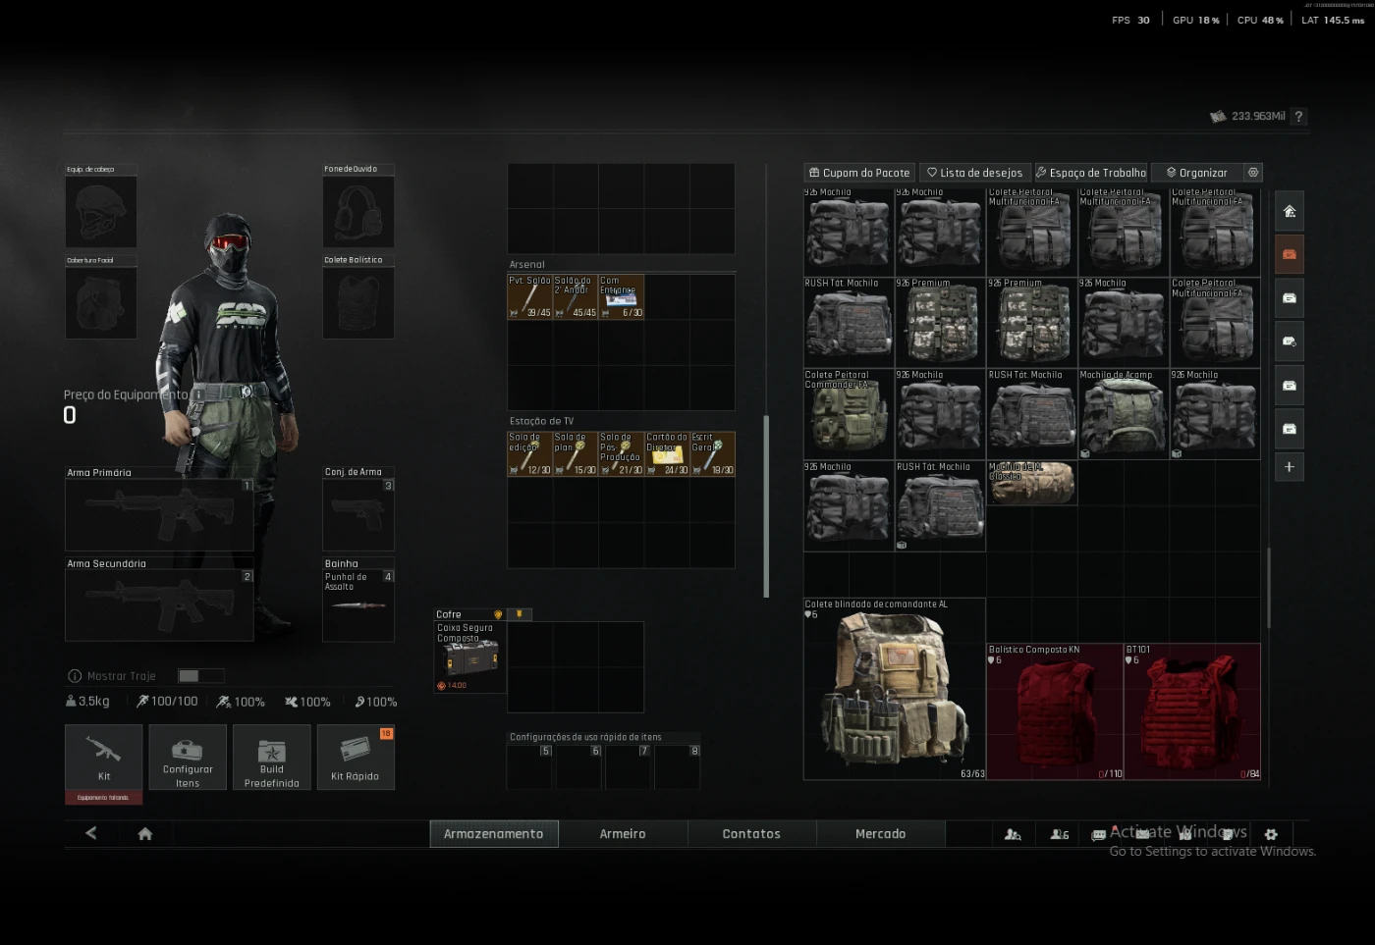Toggle the Mostrar Traje switch

coord(200,676)
